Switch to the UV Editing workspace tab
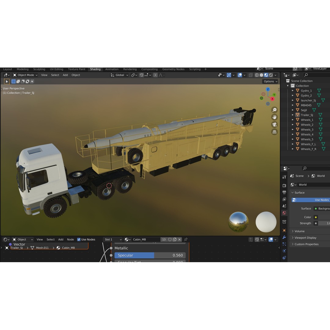The height and width of the screenshot is (330, 330). (57, 69)
